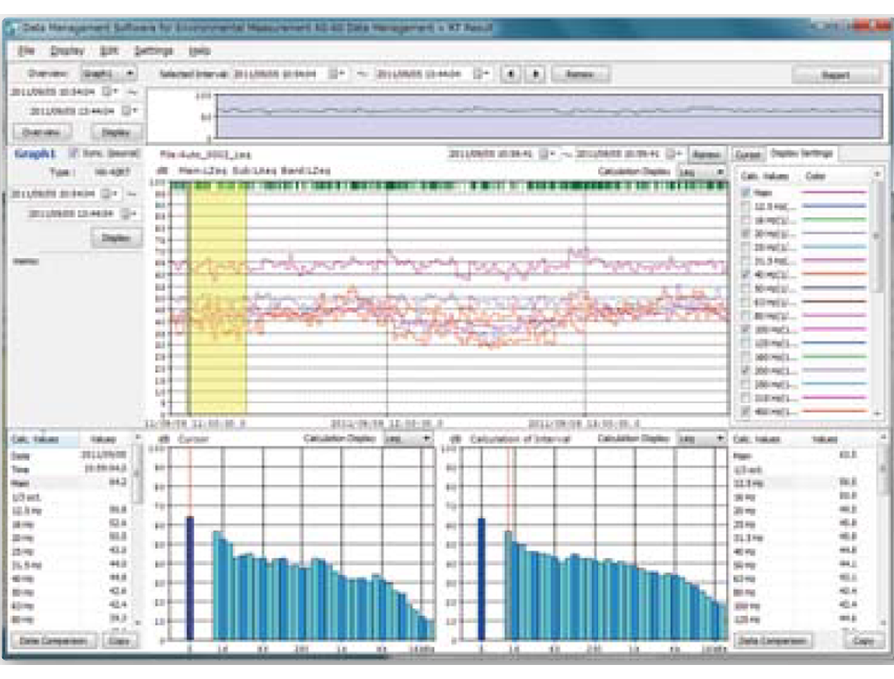The width and height of the screenshot is (894, 679).
Task: Open calendar icon beside Overview start date
Action: coord(107,92)
